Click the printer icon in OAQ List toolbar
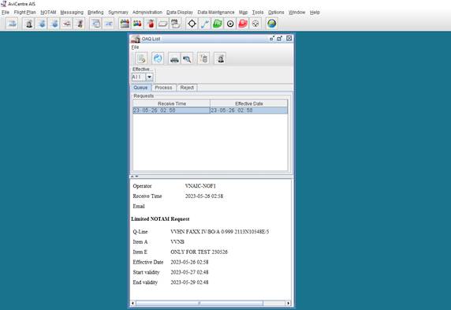This screenshot has width=451, height=310. (x=174, y=58)
